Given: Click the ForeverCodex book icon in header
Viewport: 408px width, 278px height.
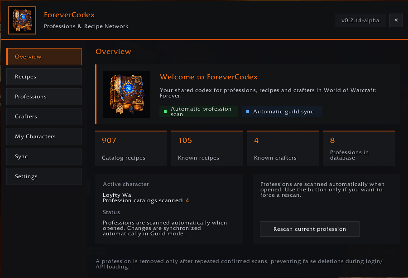Looking at the screenshot, I should click(22, 20).
